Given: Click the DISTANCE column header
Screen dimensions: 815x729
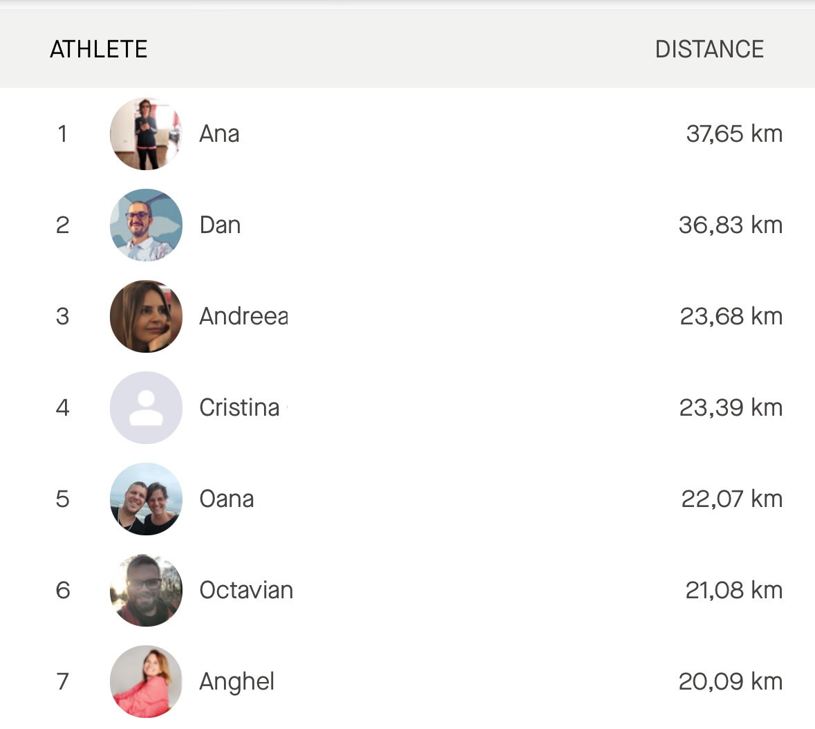Looking at the screenshot, I should coord(709,49).
